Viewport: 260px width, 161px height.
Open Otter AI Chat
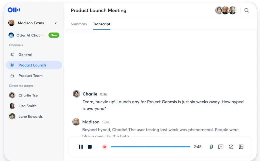(28, 35)
